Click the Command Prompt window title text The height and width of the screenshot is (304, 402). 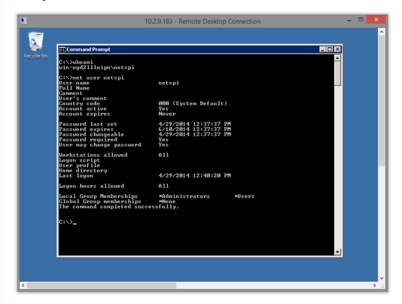tap(88, 50)
